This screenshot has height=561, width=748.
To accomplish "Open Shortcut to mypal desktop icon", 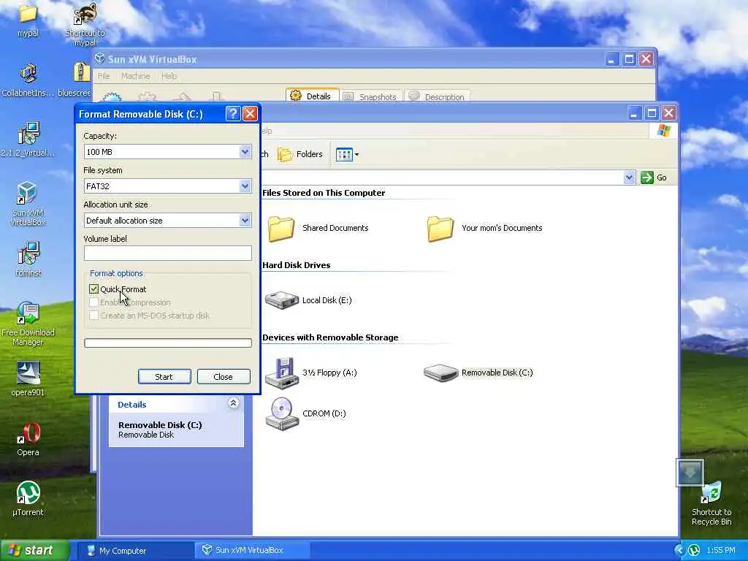I will pos(85,23).
